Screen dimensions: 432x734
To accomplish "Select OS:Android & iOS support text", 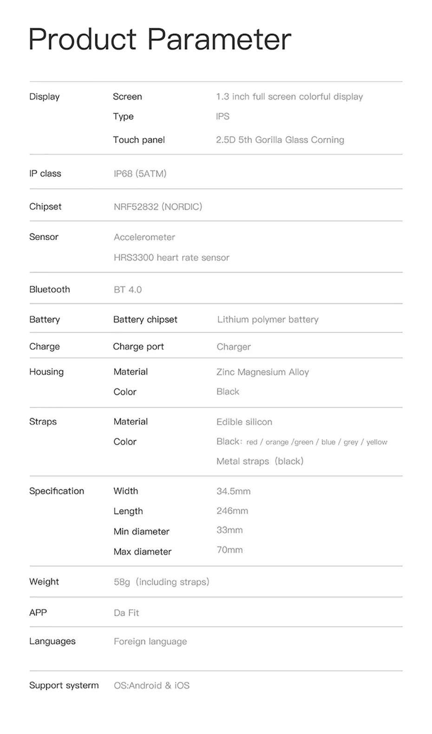I will (152, 686).
